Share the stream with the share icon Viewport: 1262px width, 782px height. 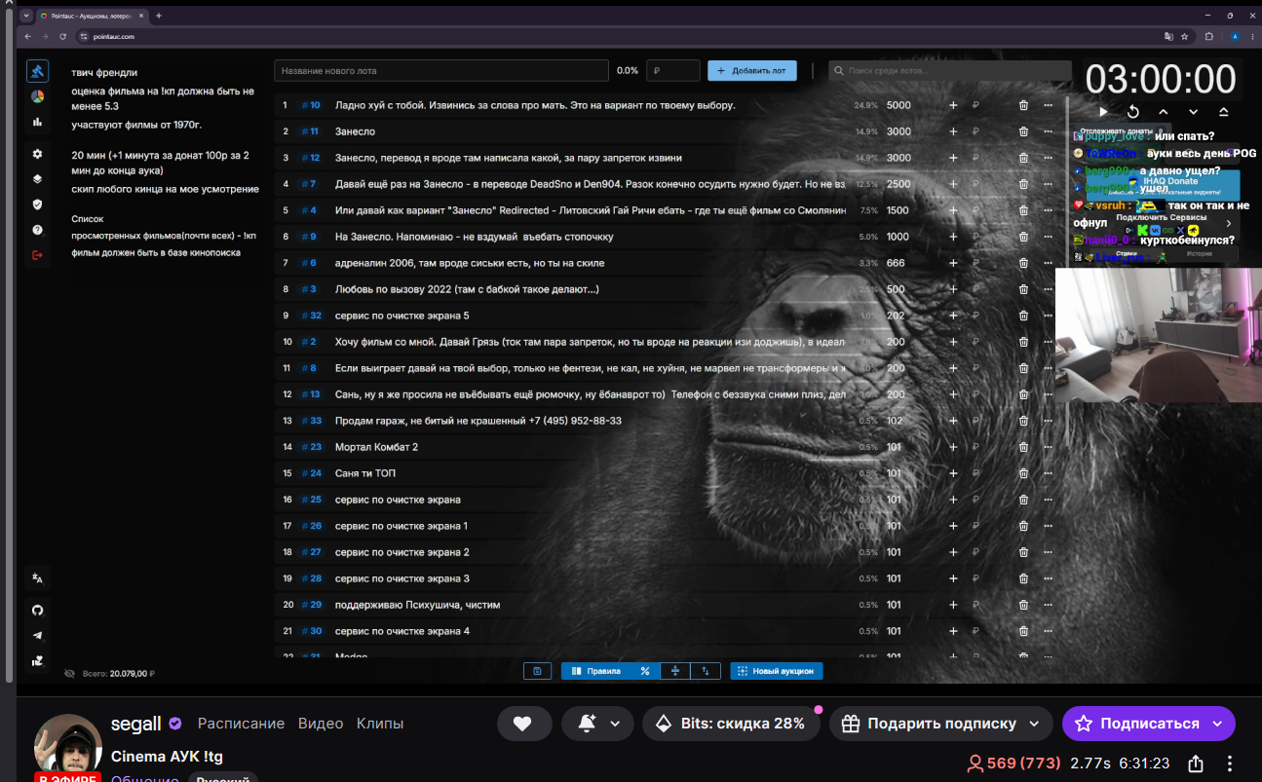(1196, 763)
